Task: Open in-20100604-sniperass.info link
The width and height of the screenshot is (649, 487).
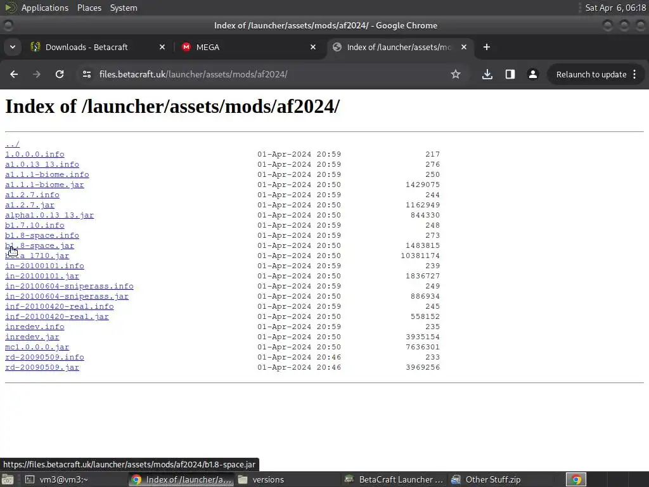Action: pyautogui.click(x=69, y=286)
